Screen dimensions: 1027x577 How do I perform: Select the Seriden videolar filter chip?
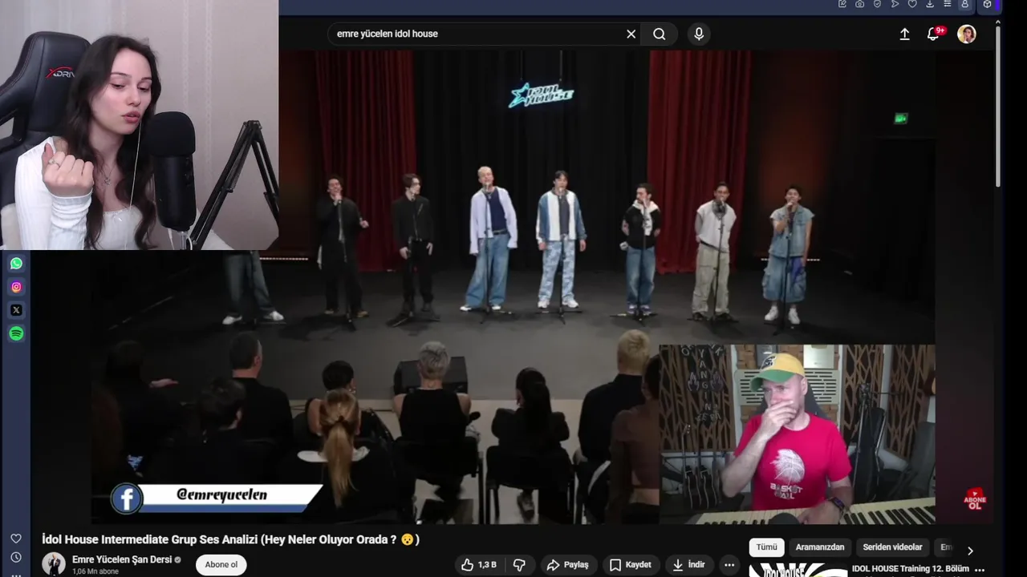pyautogui.click(x=892, y=547)
